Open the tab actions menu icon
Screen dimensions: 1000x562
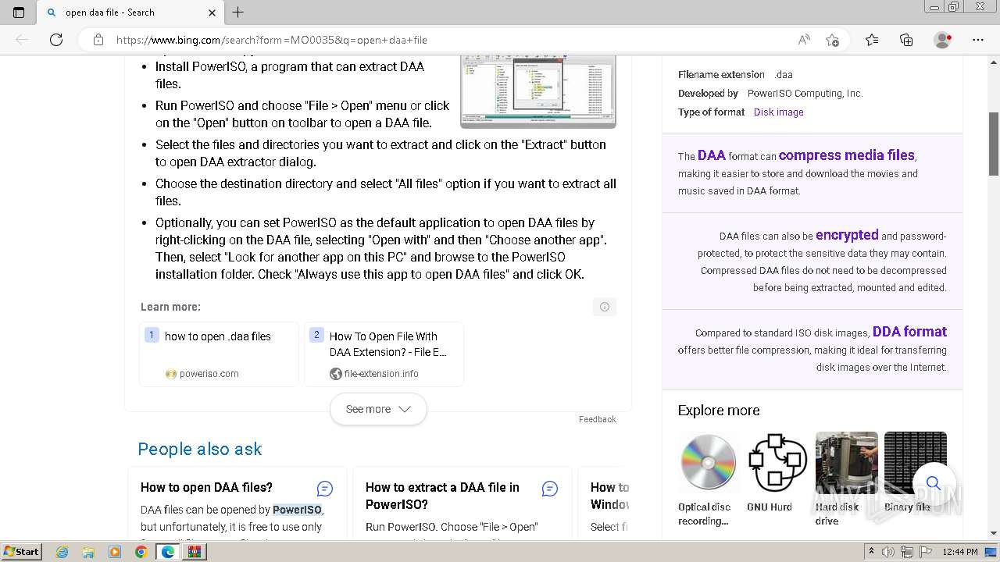[19, 12]
